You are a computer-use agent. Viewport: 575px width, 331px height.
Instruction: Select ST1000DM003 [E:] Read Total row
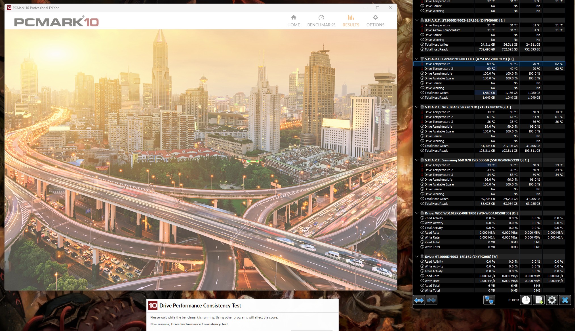click(489, 286)
